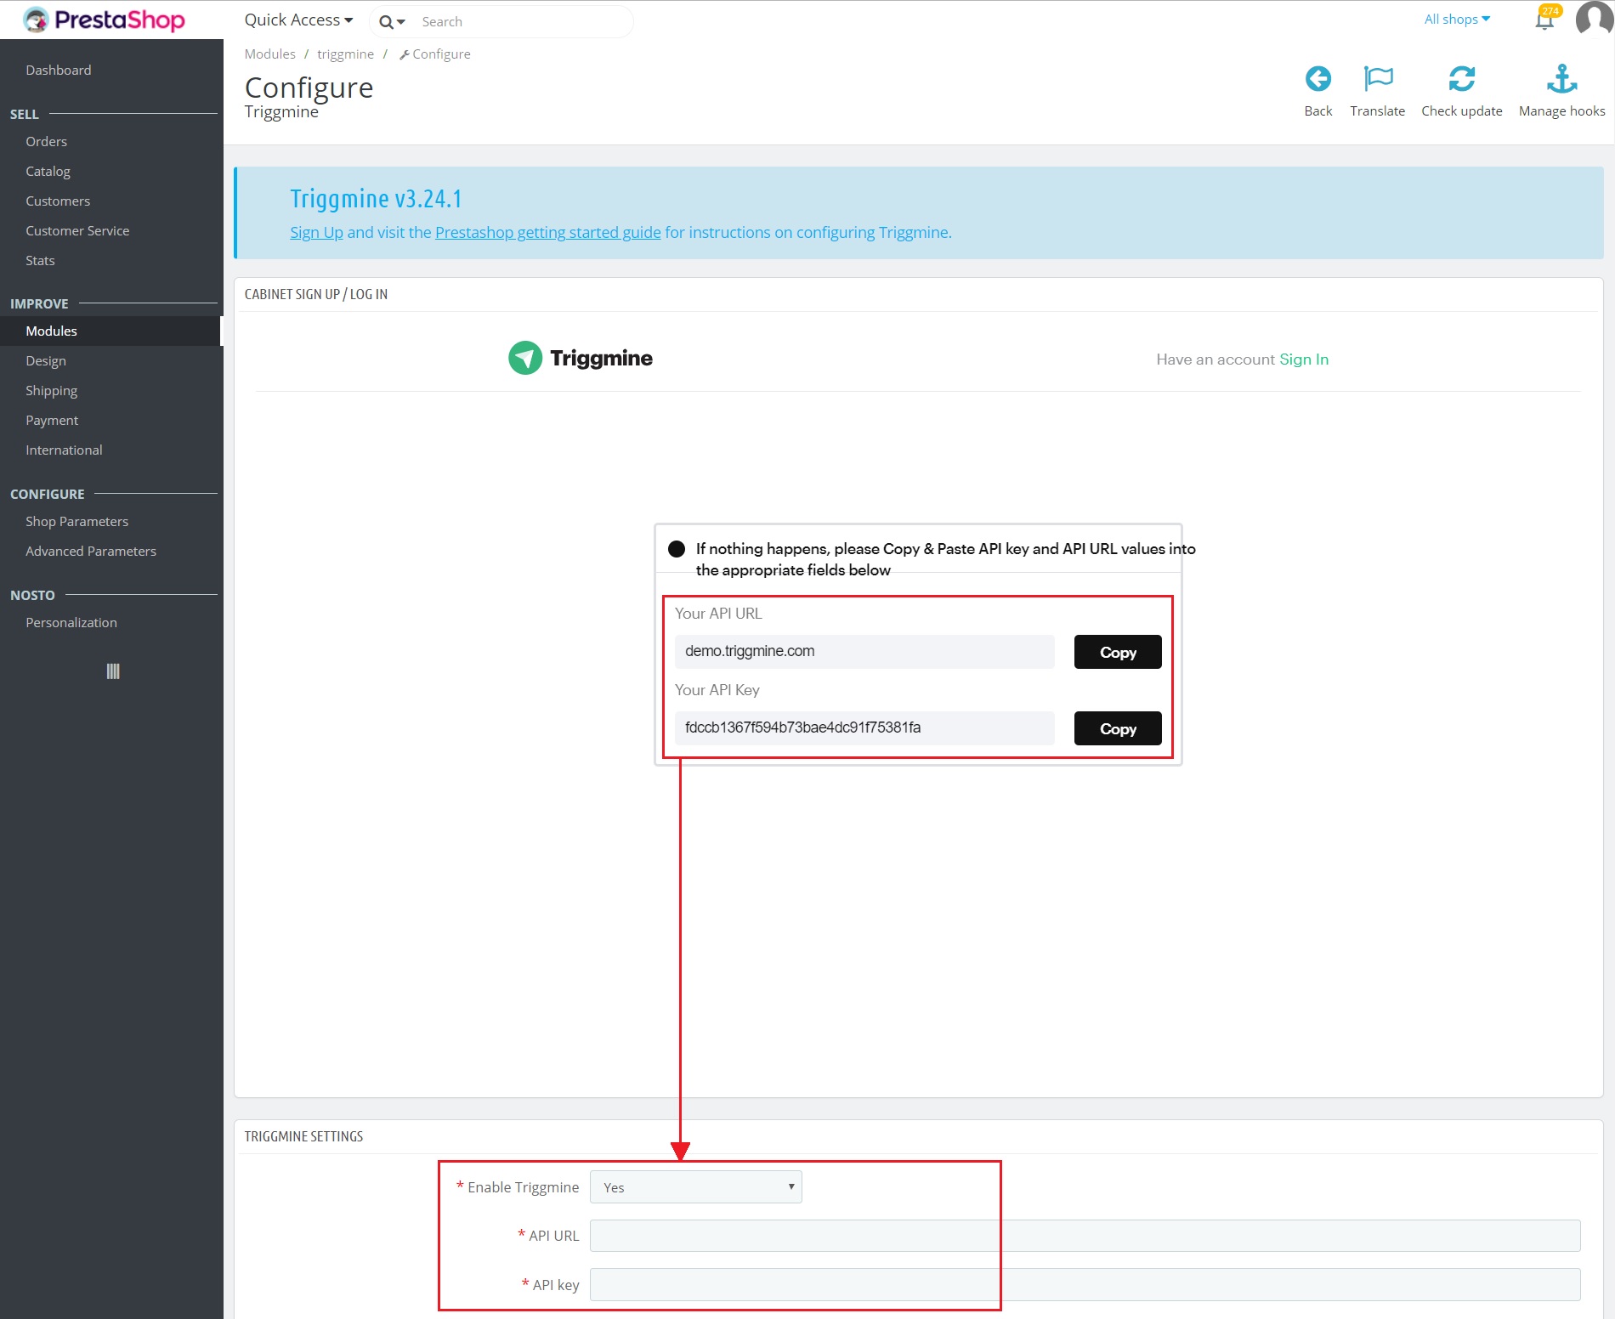Open International in the sidebar
This screenshot has width=1615, height=1319.
click(x=64, y=450)
